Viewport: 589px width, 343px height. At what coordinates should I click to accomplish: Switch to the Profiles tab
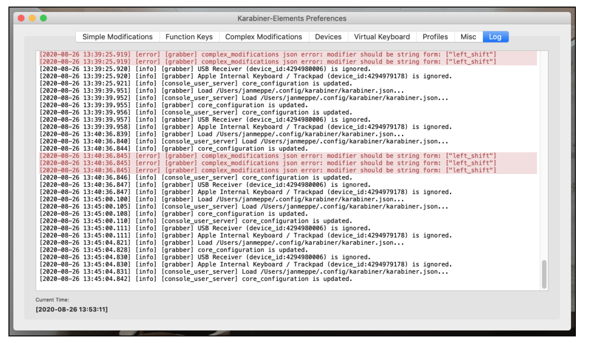click(x=435, y=37)
